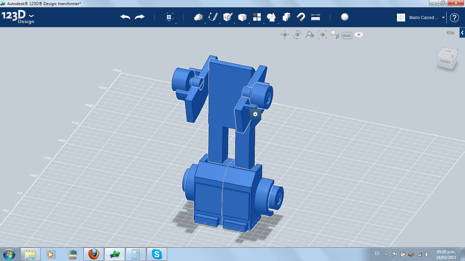Screen dimensions: 465x261
Task: Open the Grouping tools menu
Action: [271, 17]
